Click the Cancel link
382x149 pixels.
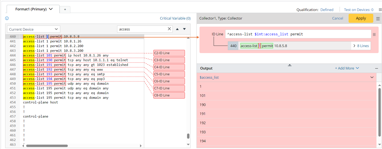click(338, 18)
